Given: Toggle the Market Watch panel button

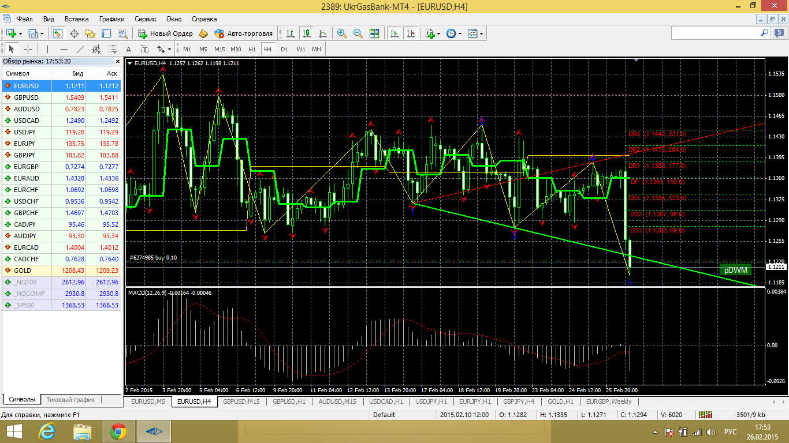Looking at the screenshot, I should 57,33.
